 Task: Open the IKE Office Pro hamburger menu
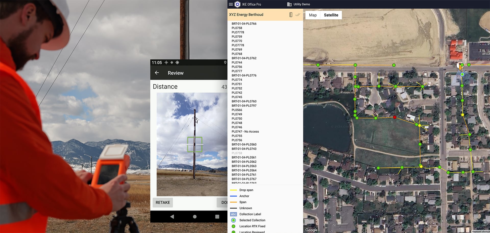(231, 4)
